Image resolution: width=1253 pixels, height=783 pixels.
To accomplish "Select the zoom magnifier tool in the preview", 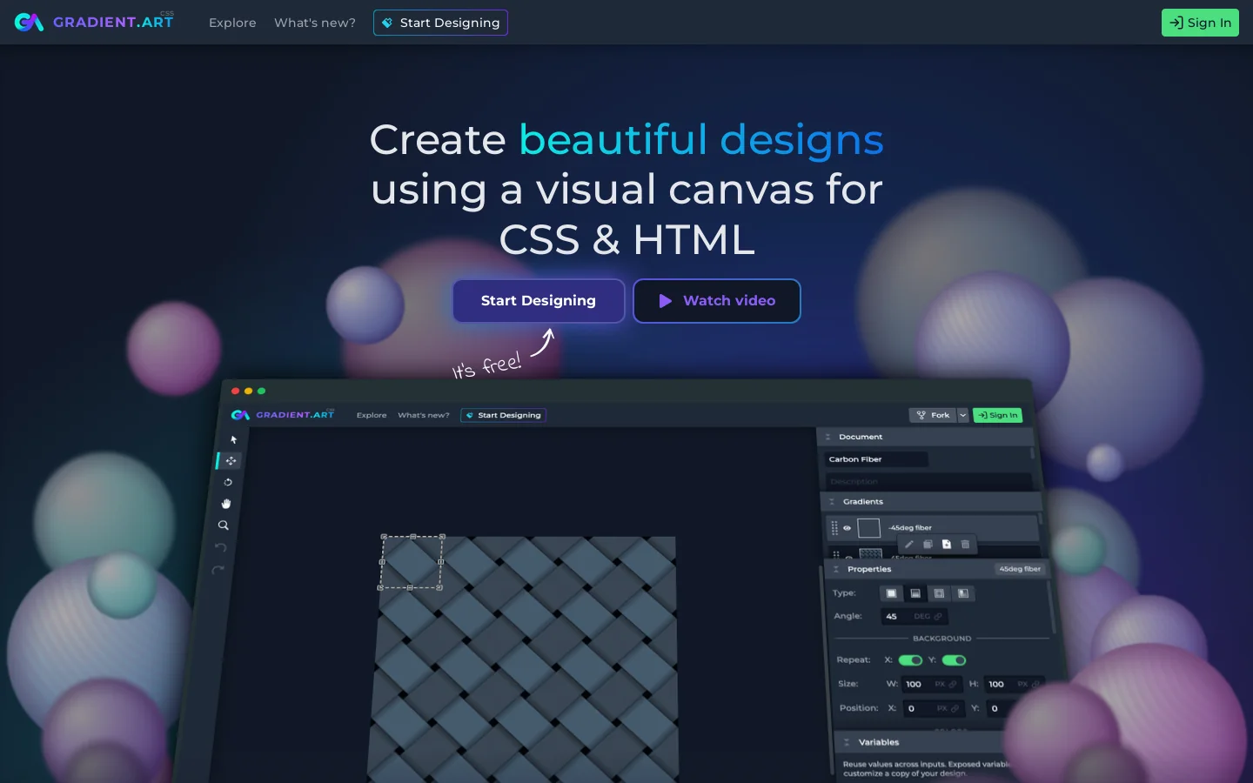I will (x=224, y=525).
